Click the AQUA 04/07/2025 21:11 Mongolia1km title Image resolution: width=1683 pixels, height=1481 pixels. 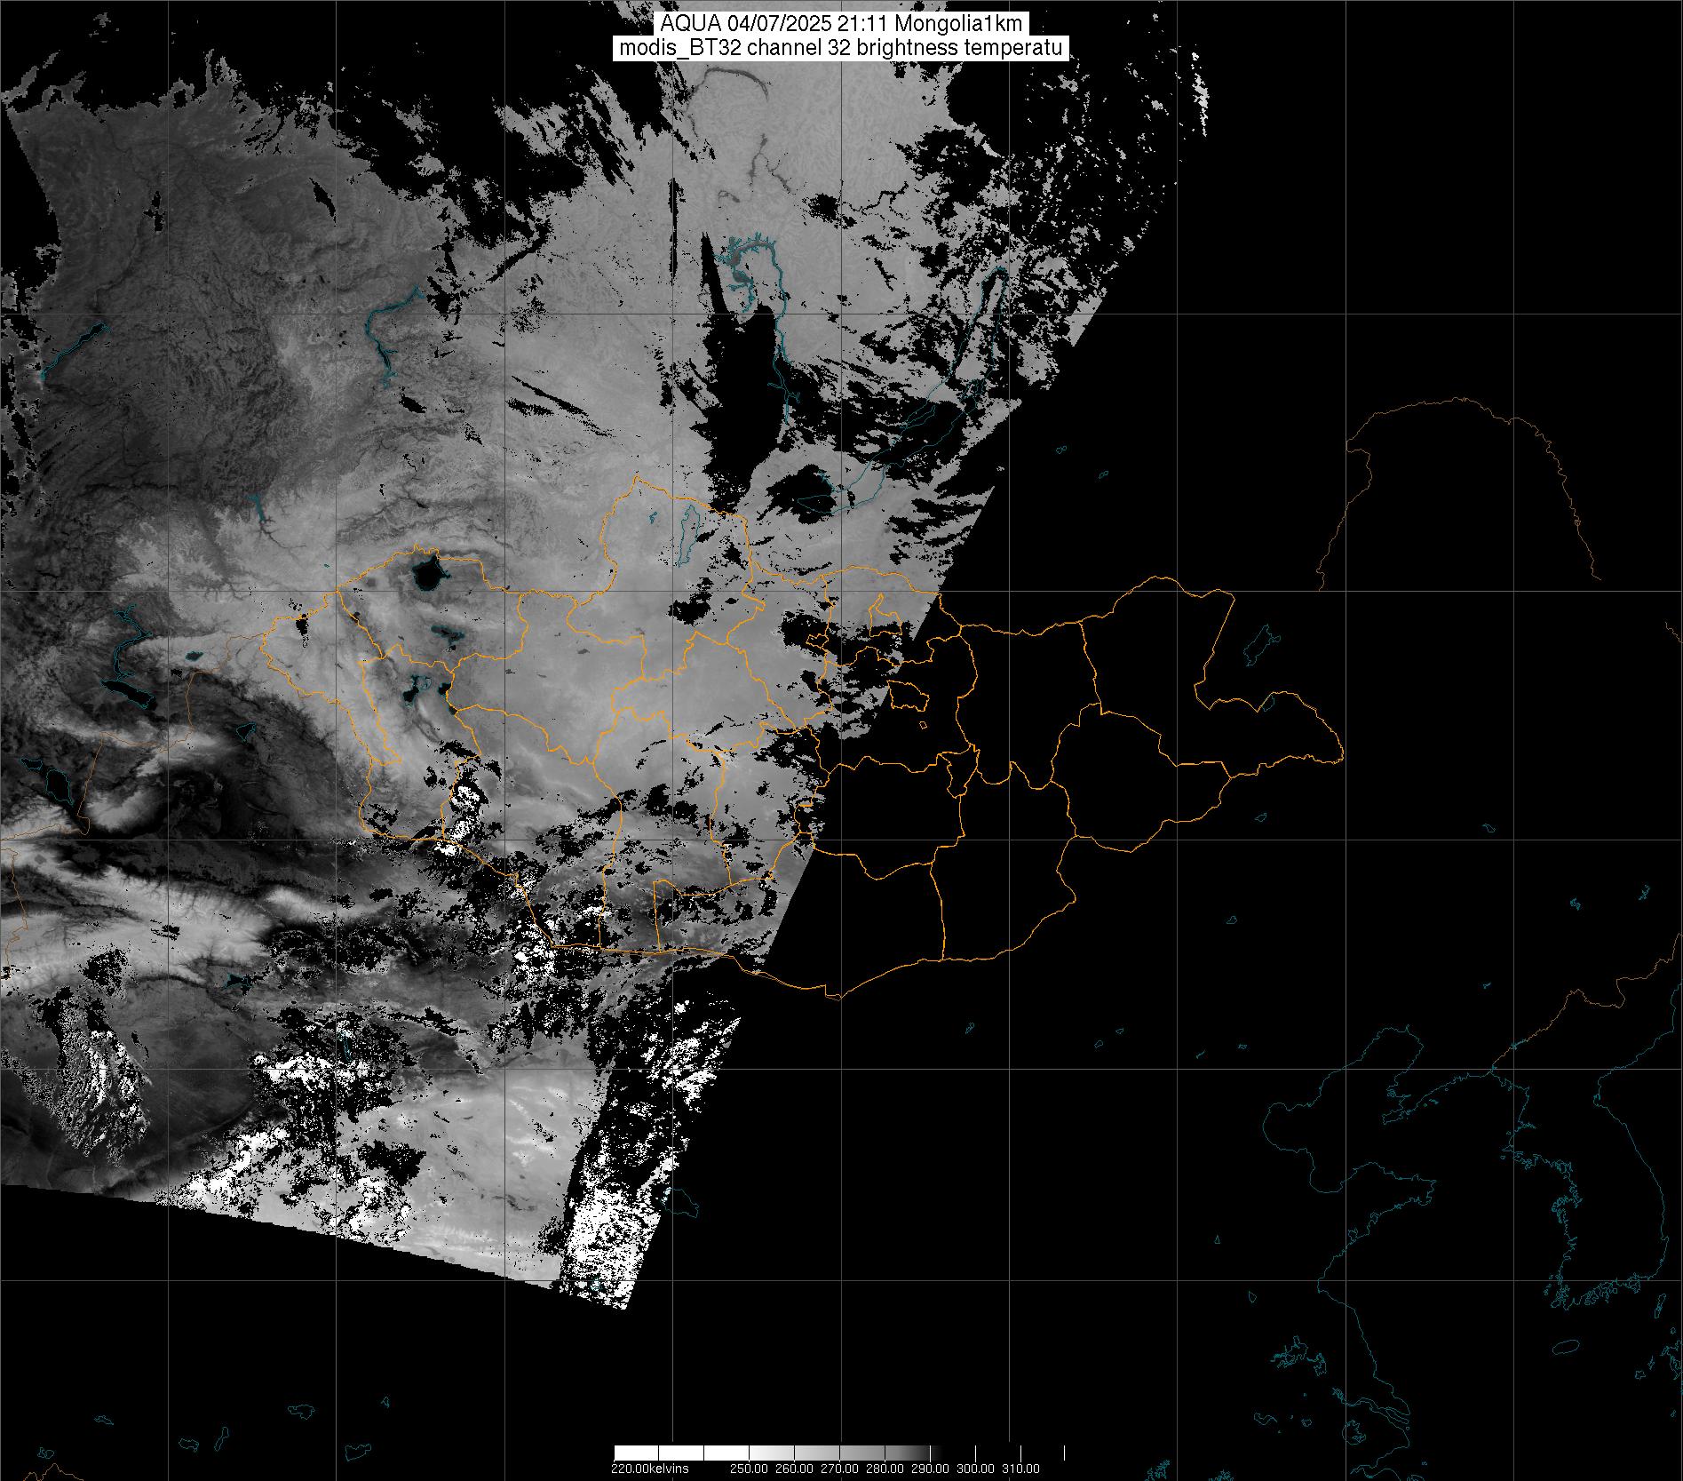coord(841,24)
